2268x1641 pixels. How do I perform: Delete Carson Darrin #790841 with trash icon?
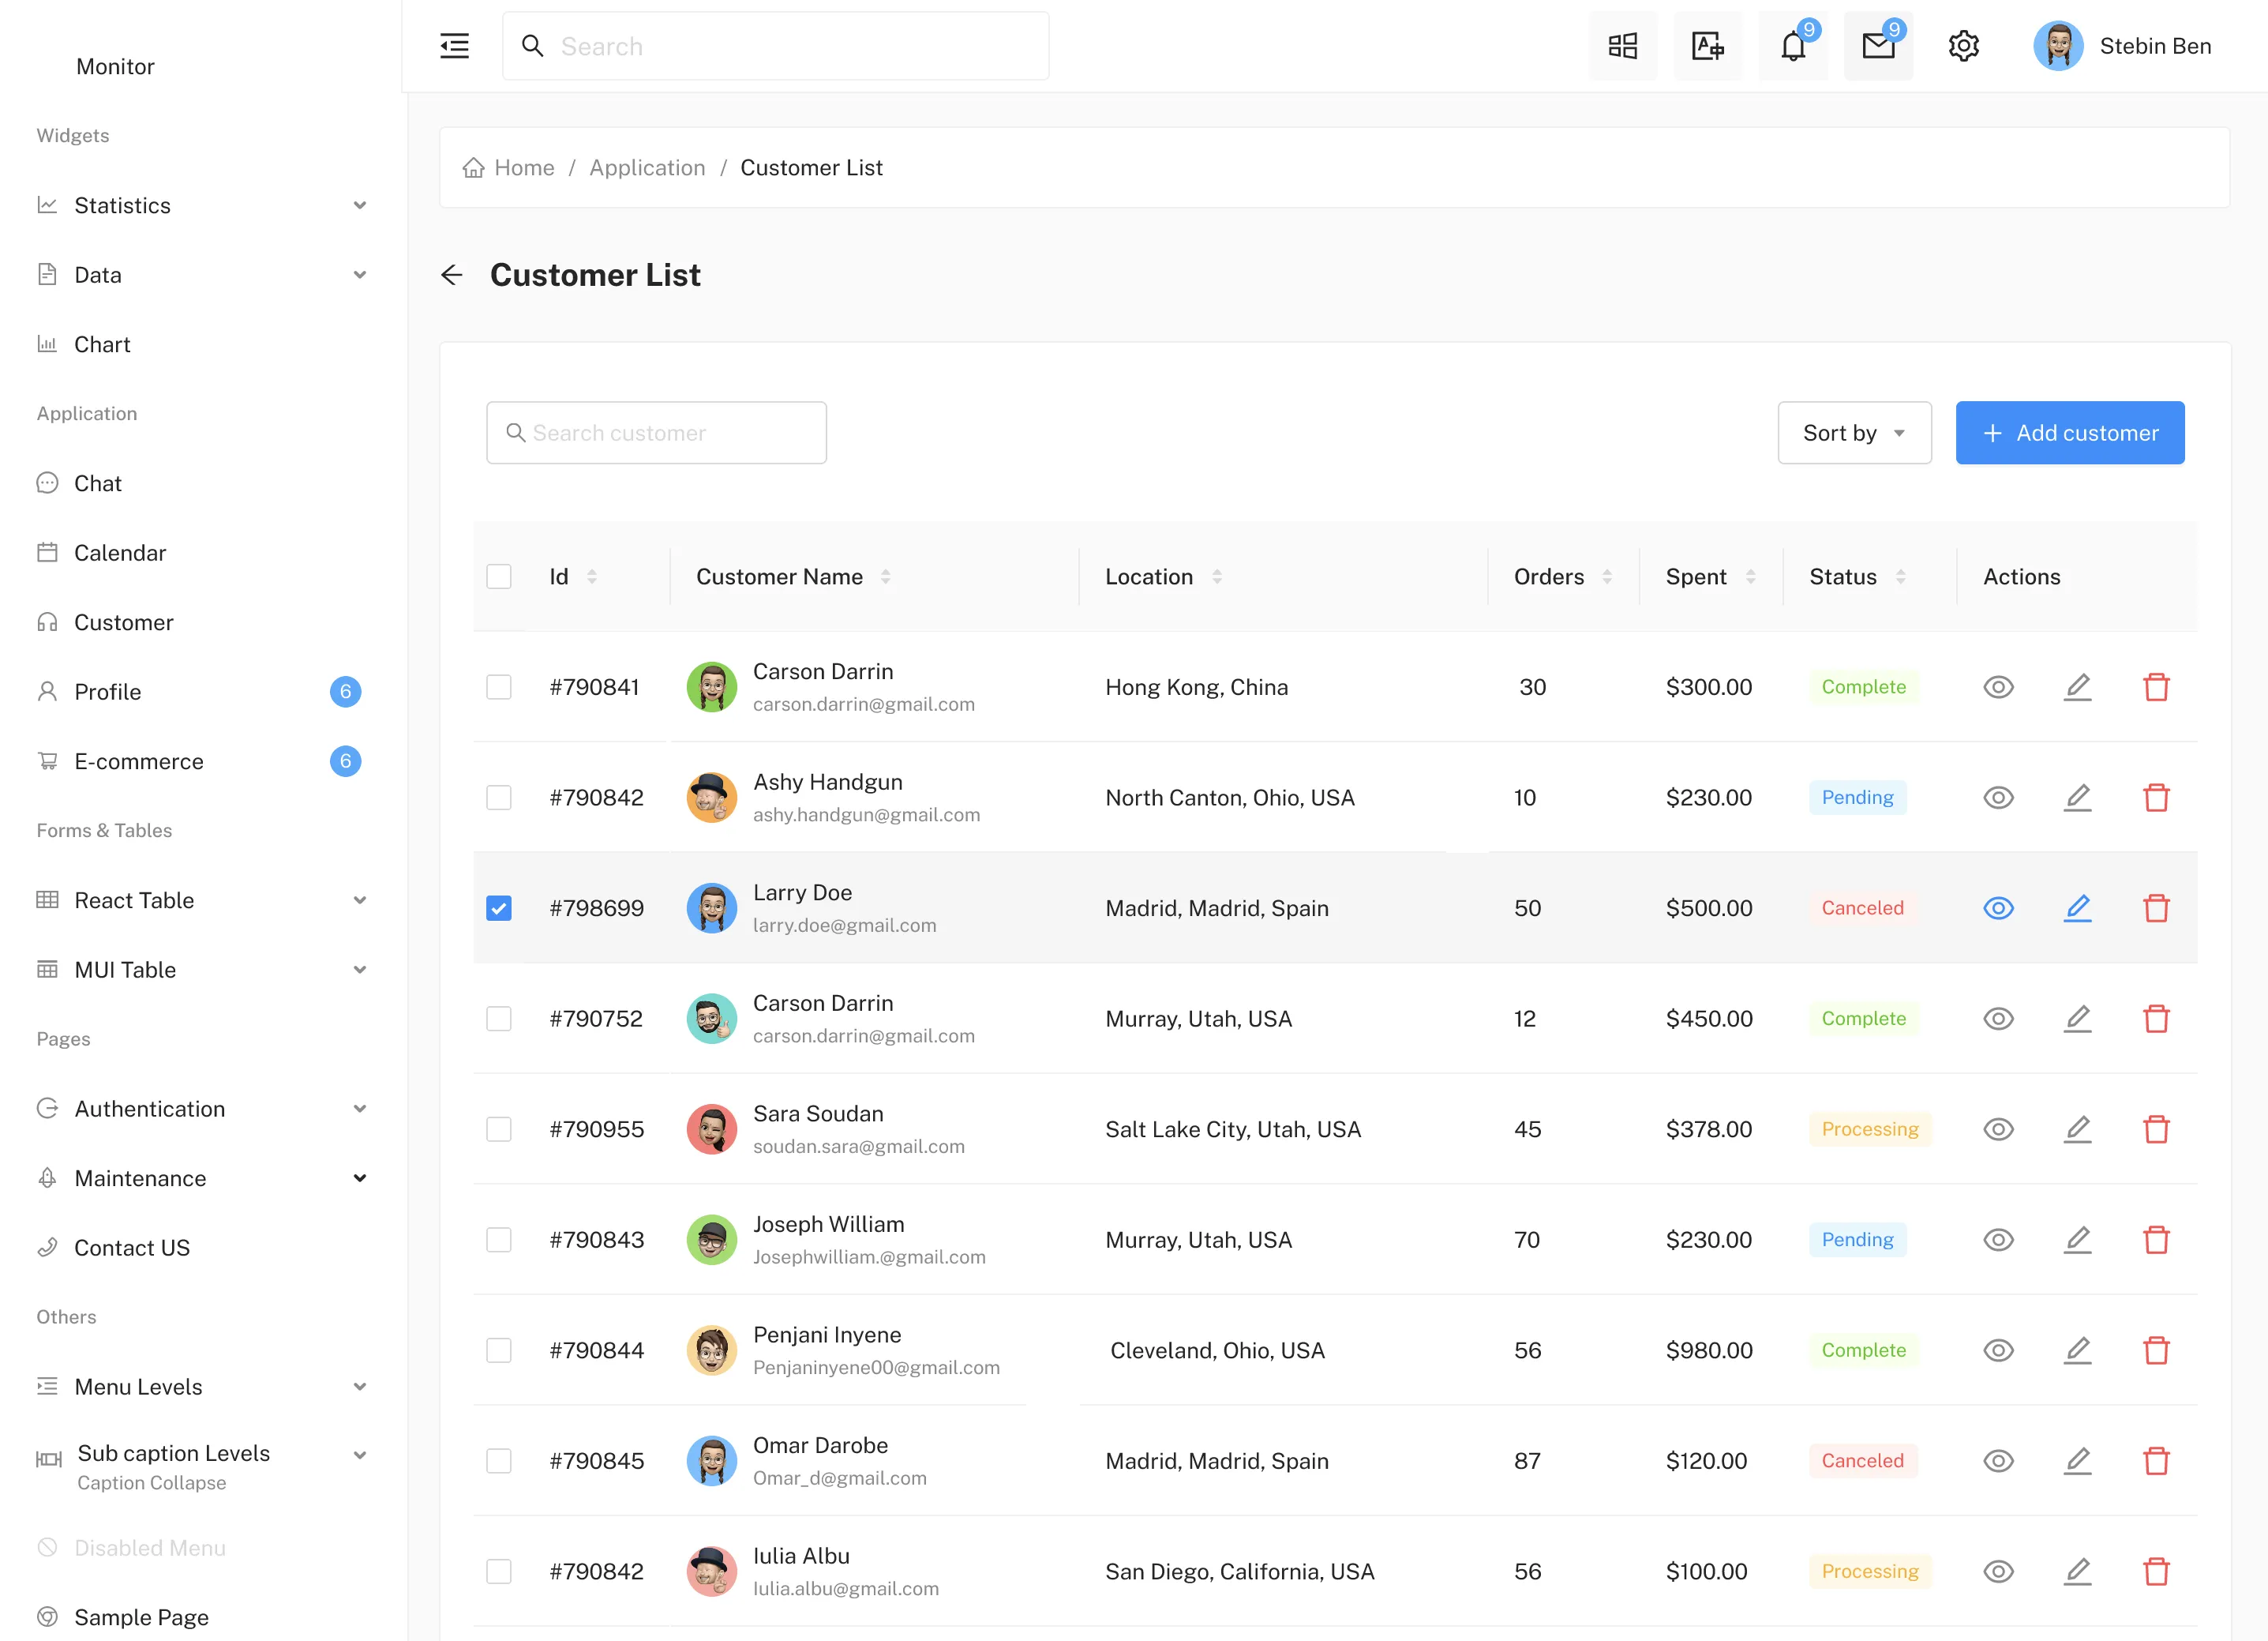2156,687
